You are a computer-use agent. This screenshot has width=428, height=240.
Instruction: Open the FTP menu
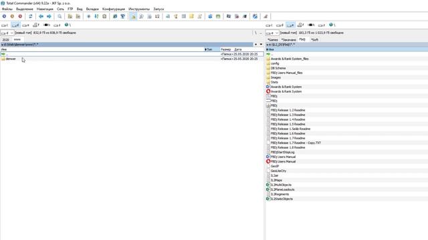tap(70, 9)
